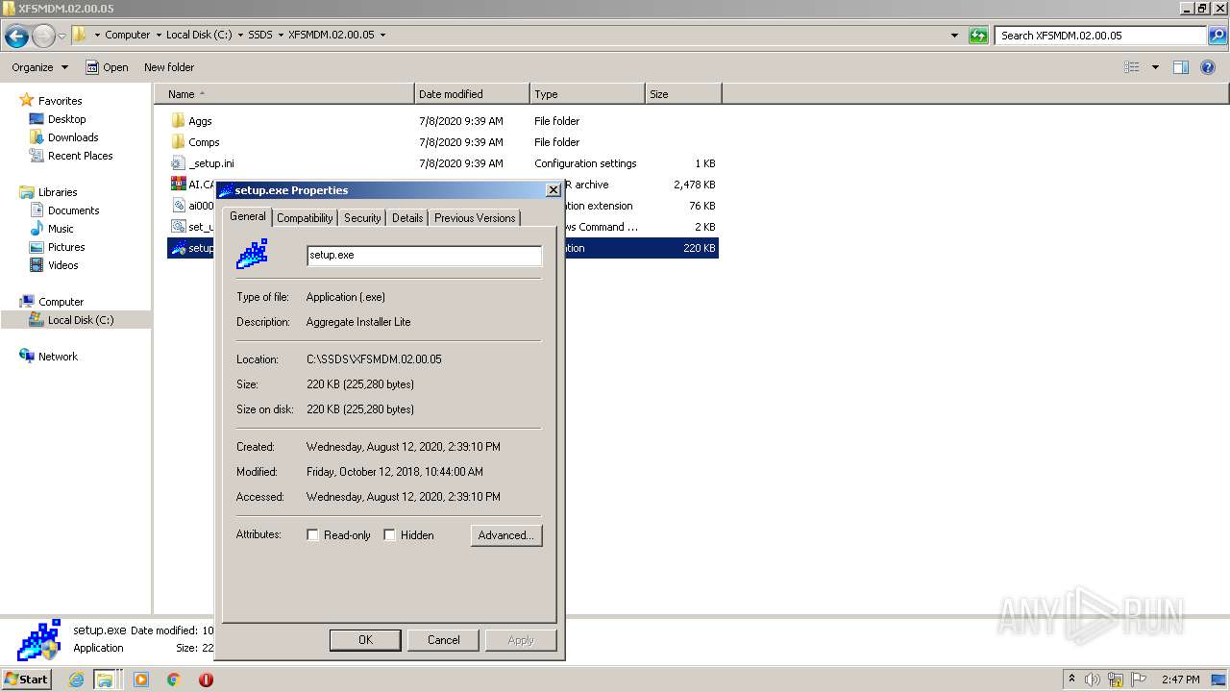Open the Aggs folder

click(x=200, y=121)
